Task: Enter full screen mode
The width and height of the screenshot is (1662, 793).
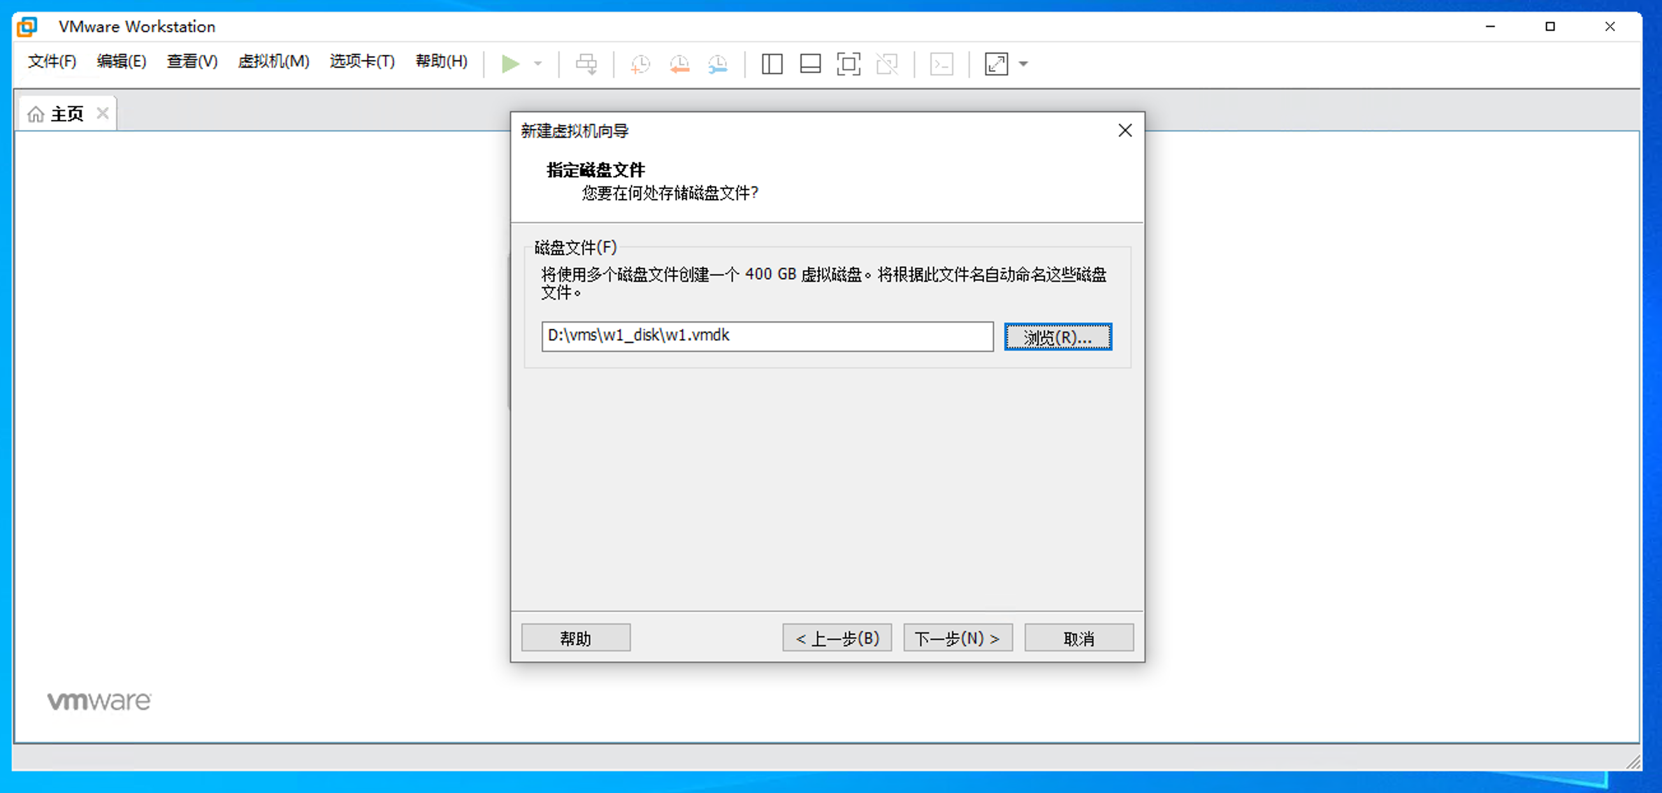Action: coord(848,64)
